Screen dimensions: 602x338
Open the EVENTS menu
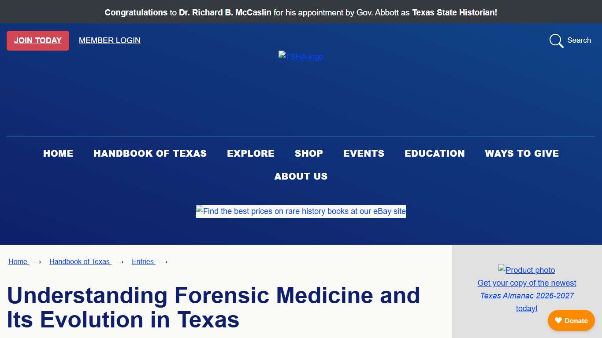(364, 153)
